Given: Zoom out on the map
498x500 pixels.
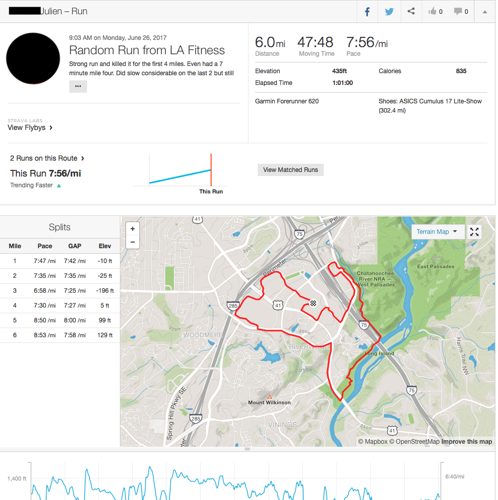Looking at the screenshot, I should pyautogui.click(x=133, y=242).
